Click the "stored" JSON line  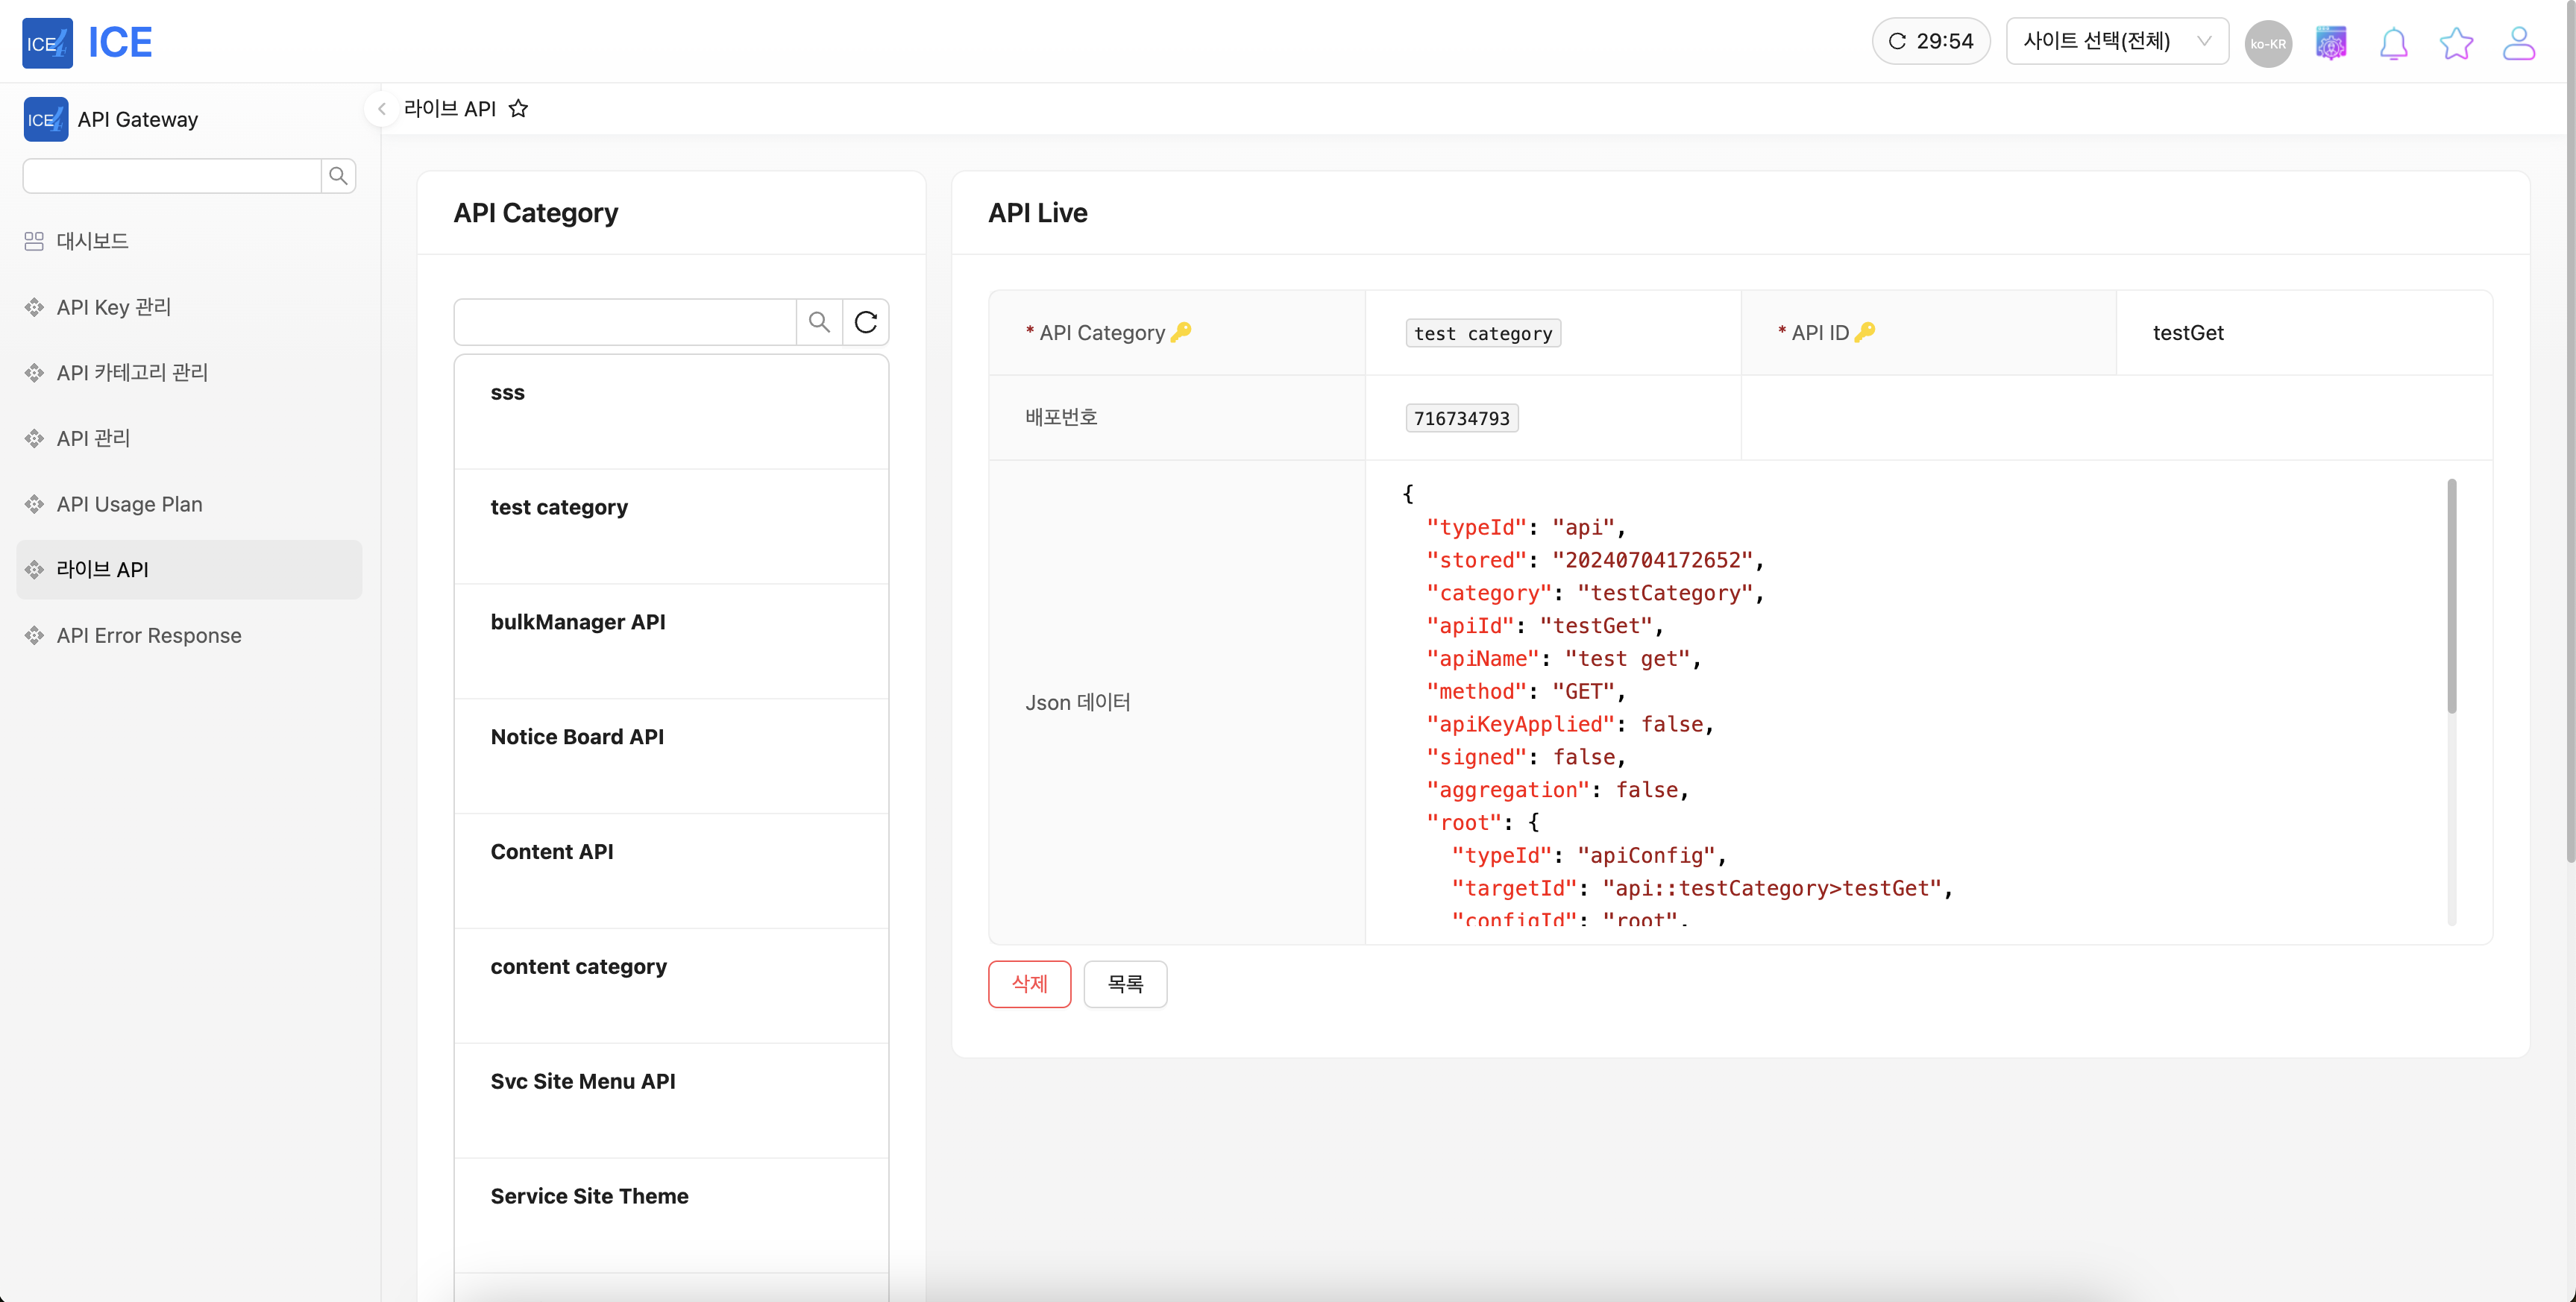(x=1595, y=560)
